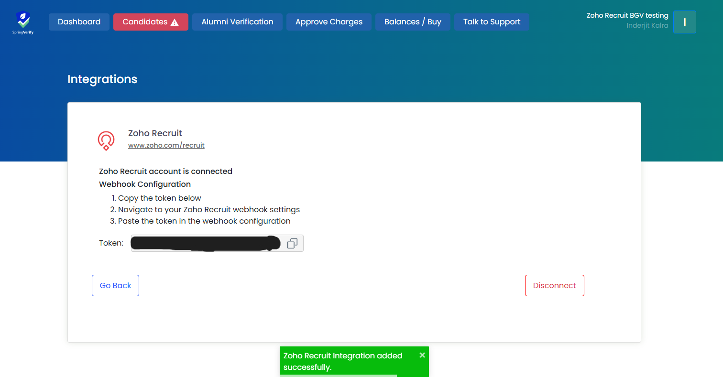723x377 pixels.
Task: Click Talk to Support
Action: (x=492, y=22)
